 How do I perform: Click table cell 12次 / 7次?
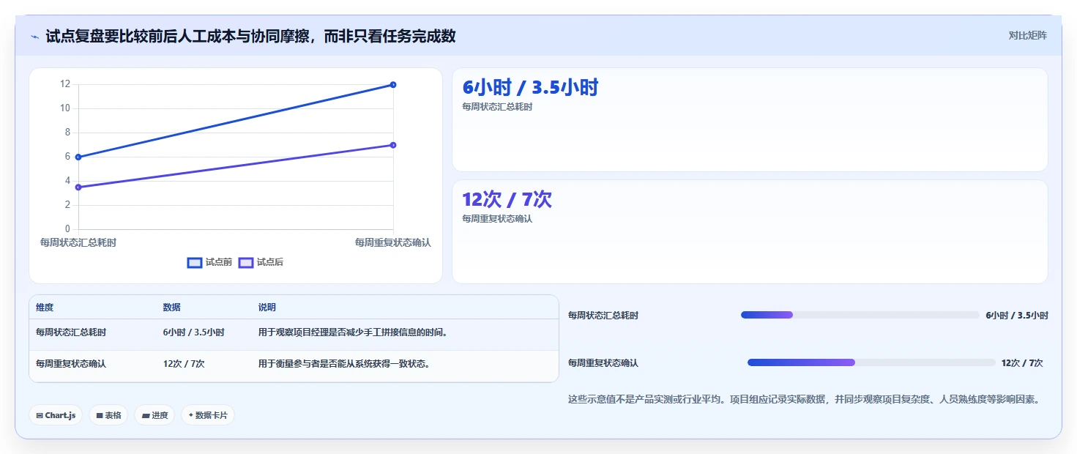coord(184,364)
